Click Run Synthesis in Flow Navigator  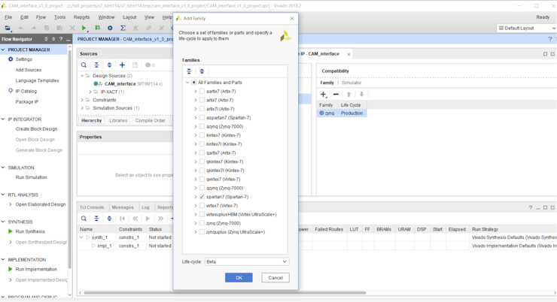pyautogui.click(x=30, y=231)
